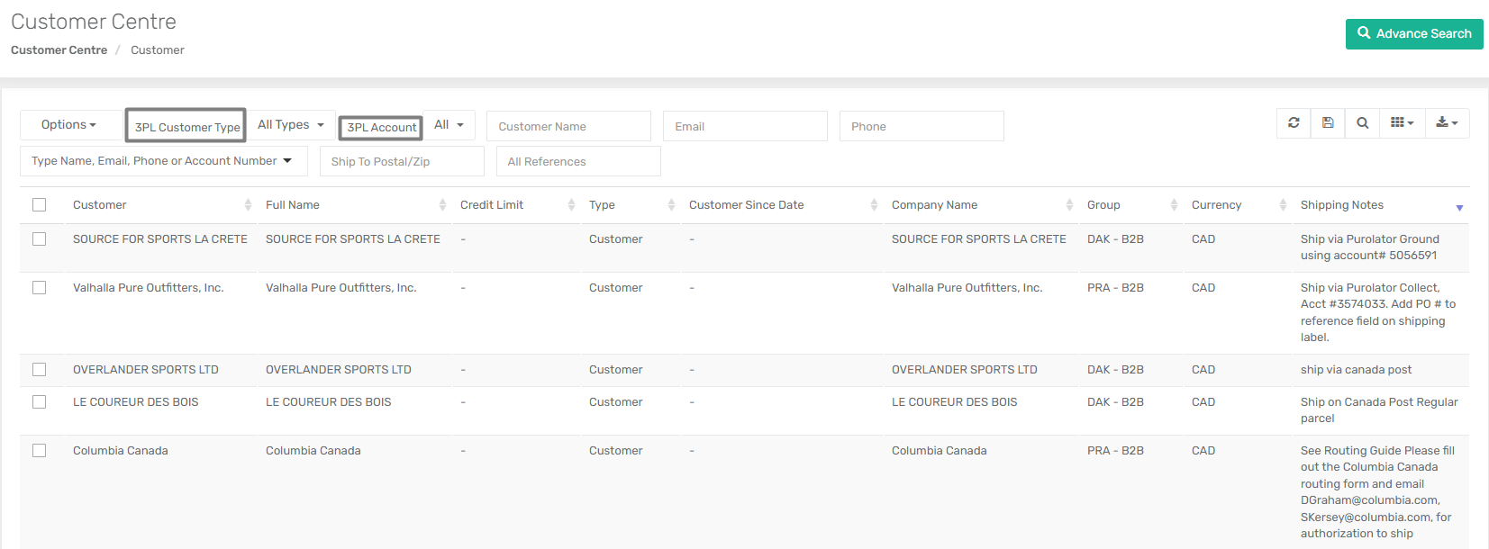Click the Email input field
This screenshot has height=549, width=1489.
[745, 126]
